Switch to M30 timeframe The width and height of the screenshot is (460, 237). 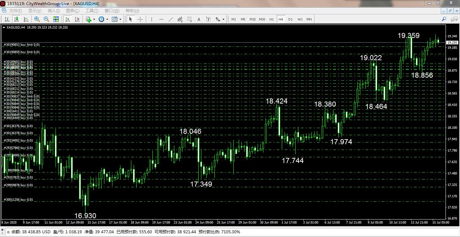click(x=262, y=19)
